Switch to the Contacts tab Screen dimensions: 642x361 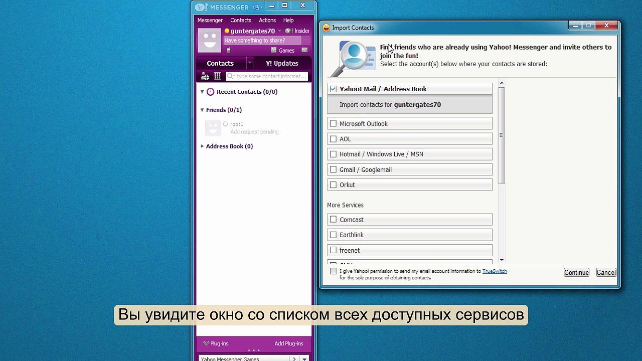(220, 63)
